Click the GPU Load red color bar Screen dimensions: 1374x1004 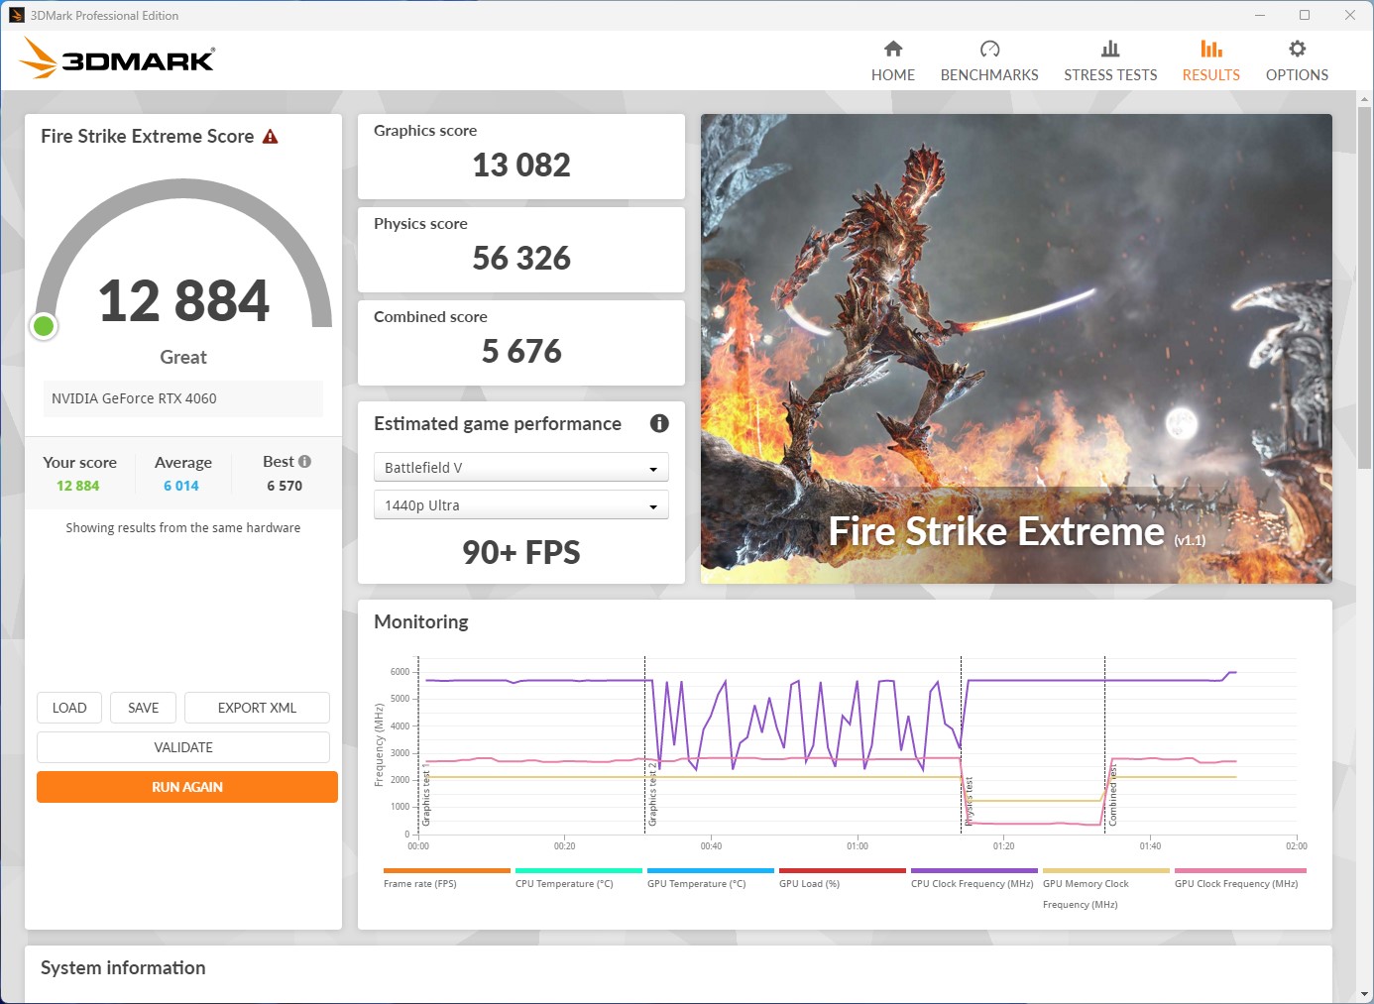842,870
